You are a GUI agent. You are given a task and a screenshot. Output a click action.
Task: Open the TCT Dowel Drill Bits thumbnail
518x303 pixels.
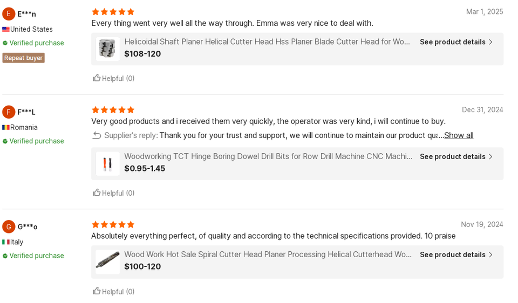(108, 164)
